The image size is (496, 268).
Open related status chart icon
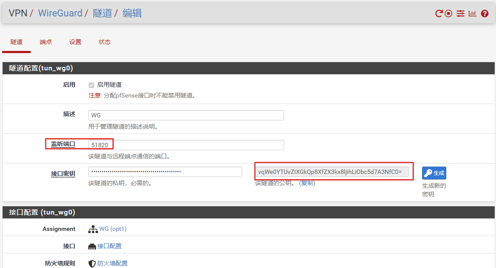coord(473,13)
